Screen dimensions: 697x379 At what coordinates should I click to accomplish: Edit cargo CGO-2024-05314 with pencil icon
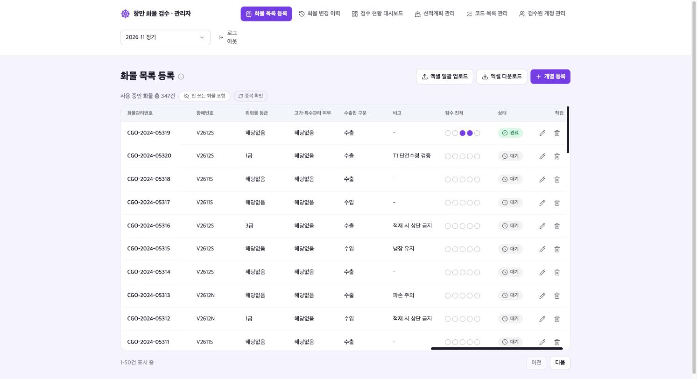point(542,272)
